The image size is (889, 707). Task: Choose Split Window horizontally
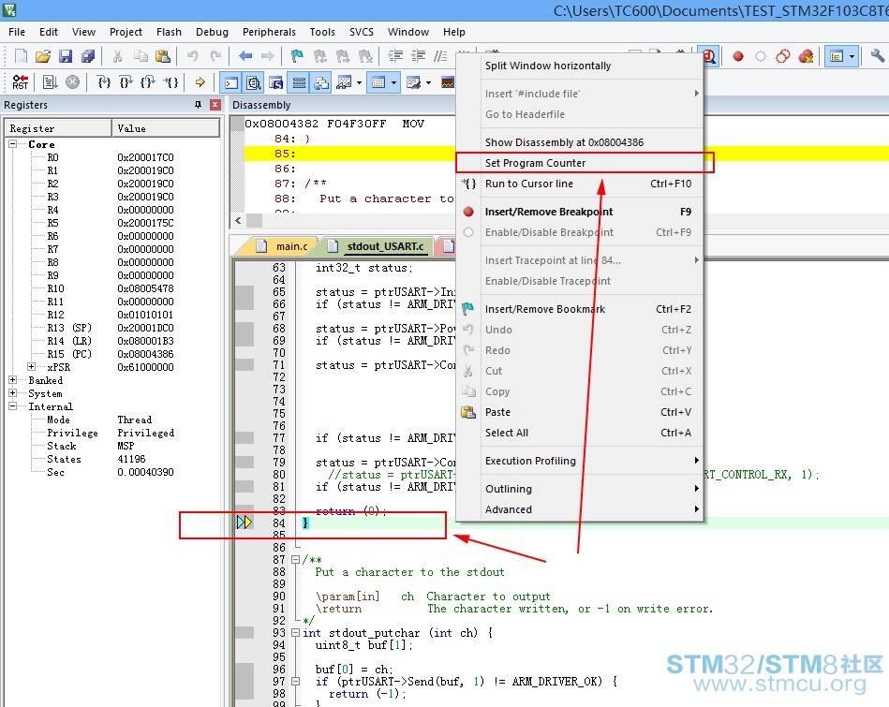point(581,66)
